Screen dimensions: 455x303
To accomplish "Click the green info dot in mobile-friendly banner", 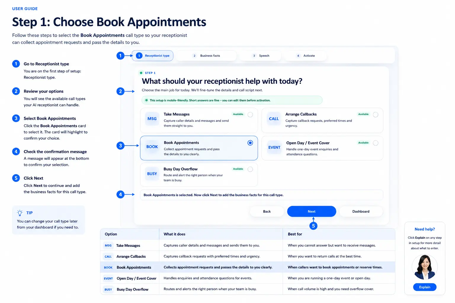I will (x=146, y=100).
